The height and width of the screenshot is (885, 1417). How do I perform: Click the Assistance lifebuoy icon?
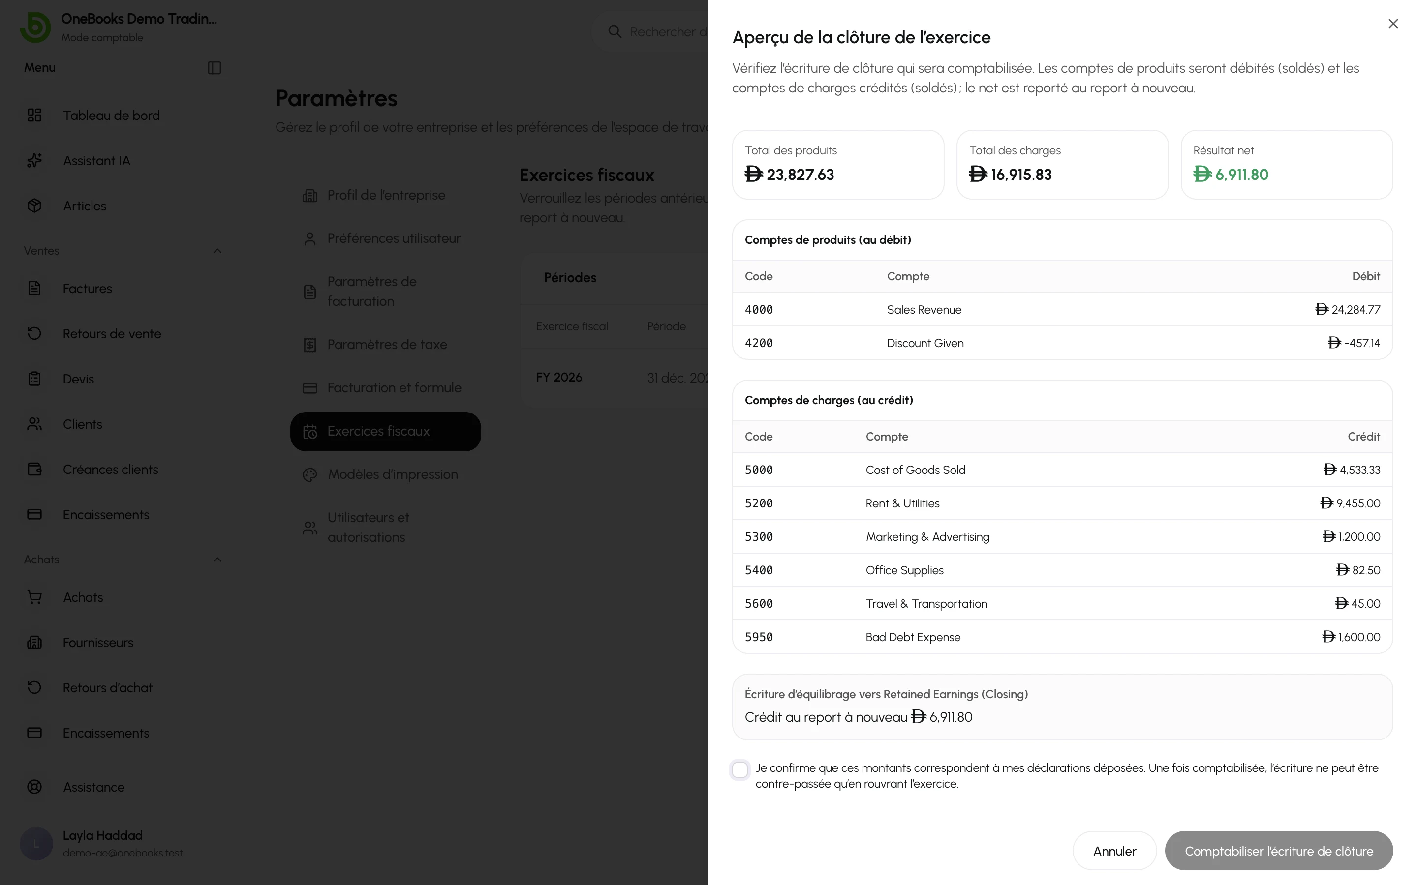click(34, 787)
